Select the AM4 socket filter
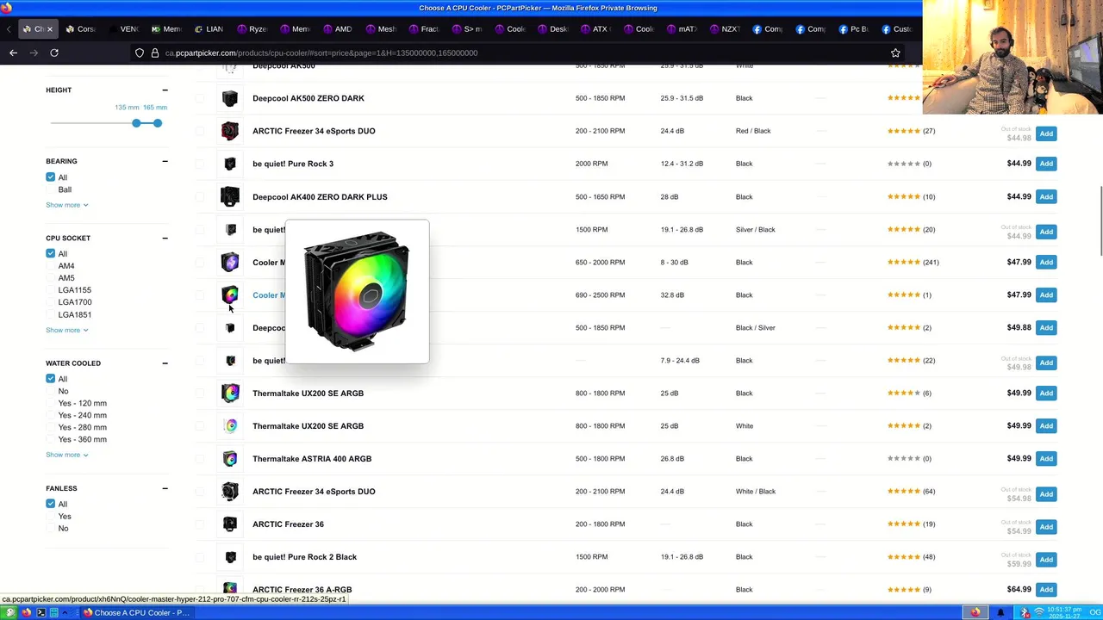 click(x=66, y=266)
